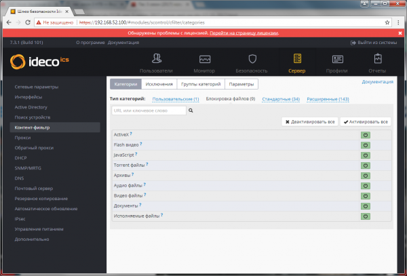Show the Расширенные (143) category type
The height and width of the screenshot is (276, 407).
coord(328,99)
